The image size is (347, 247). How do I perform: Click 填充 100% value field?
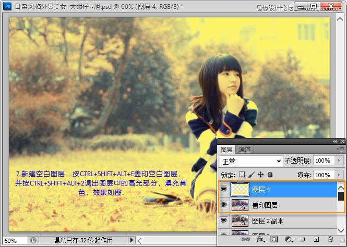[324, 175]
